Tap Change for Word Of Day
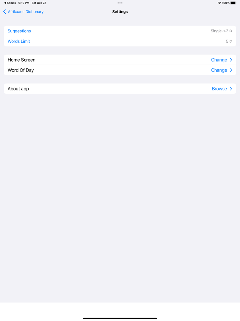 tap(219, 70)
